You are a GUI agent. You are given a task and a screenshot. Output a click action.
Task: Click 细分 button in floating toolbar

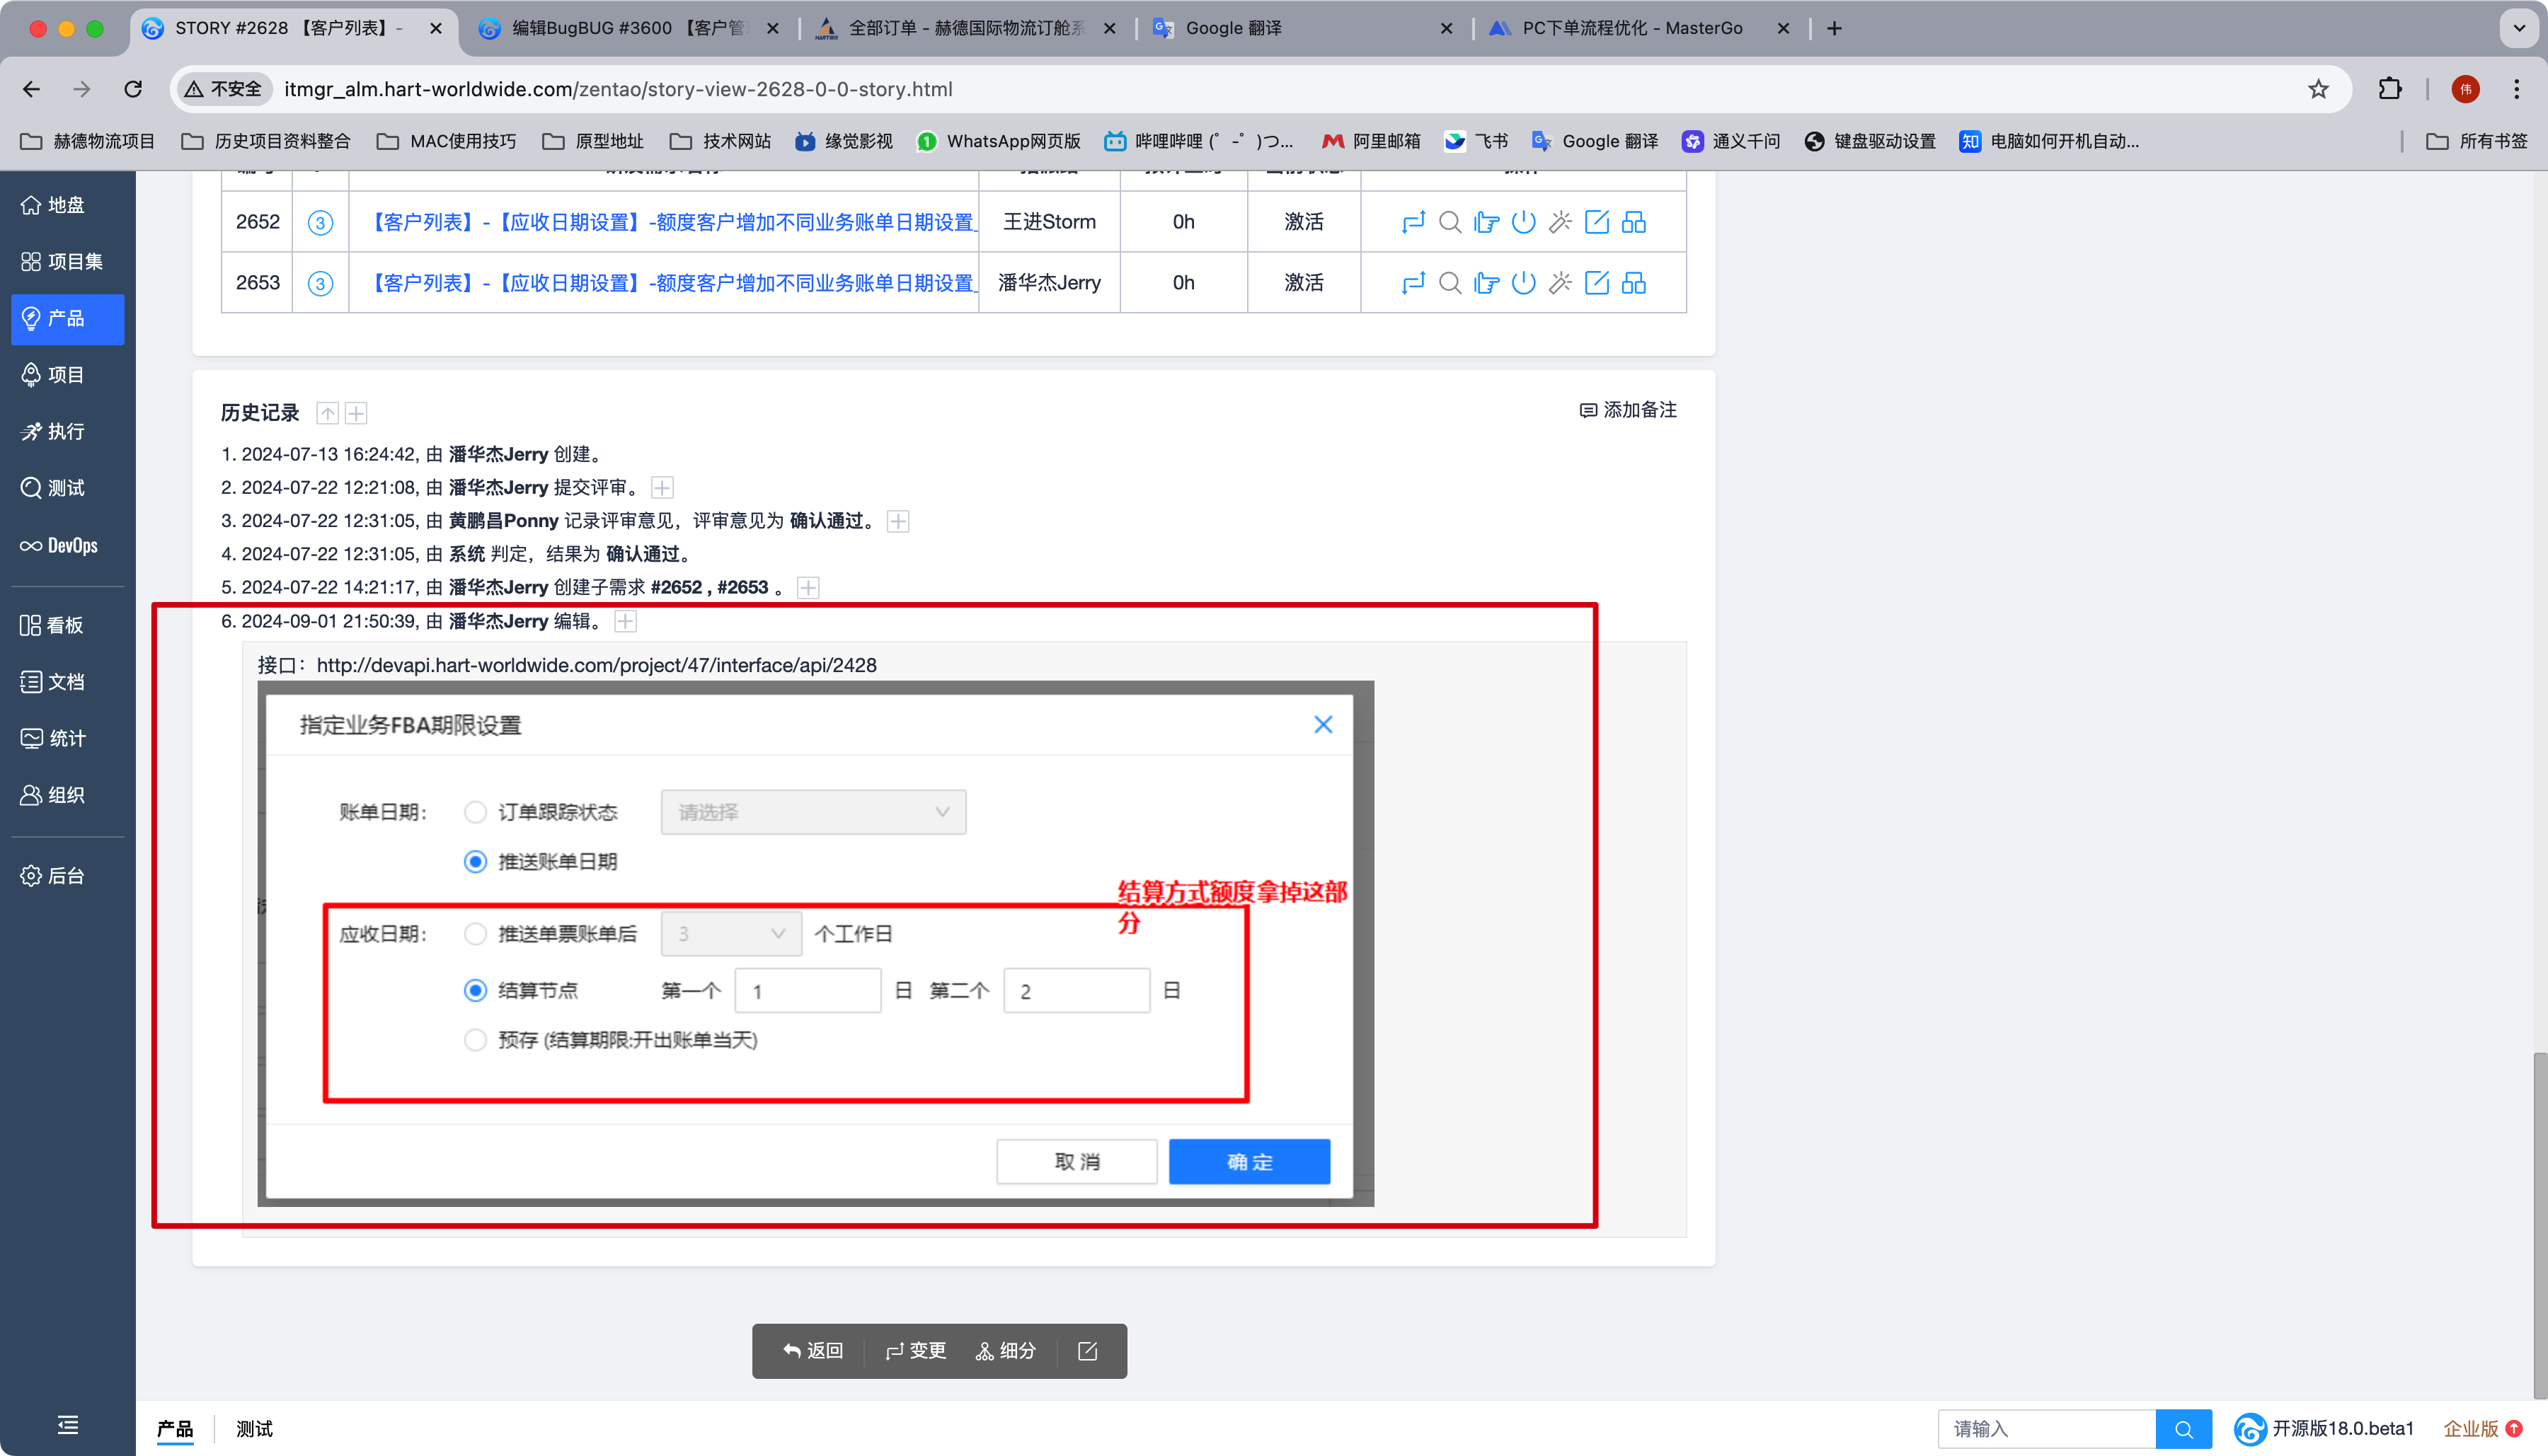[x=1005, y=1351]
